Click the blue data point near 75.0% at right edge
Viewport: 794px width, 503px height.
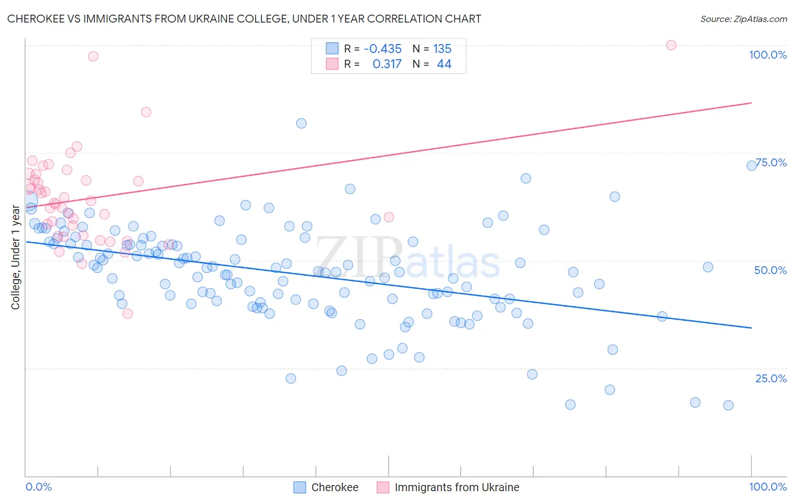(x=752, y=165)
